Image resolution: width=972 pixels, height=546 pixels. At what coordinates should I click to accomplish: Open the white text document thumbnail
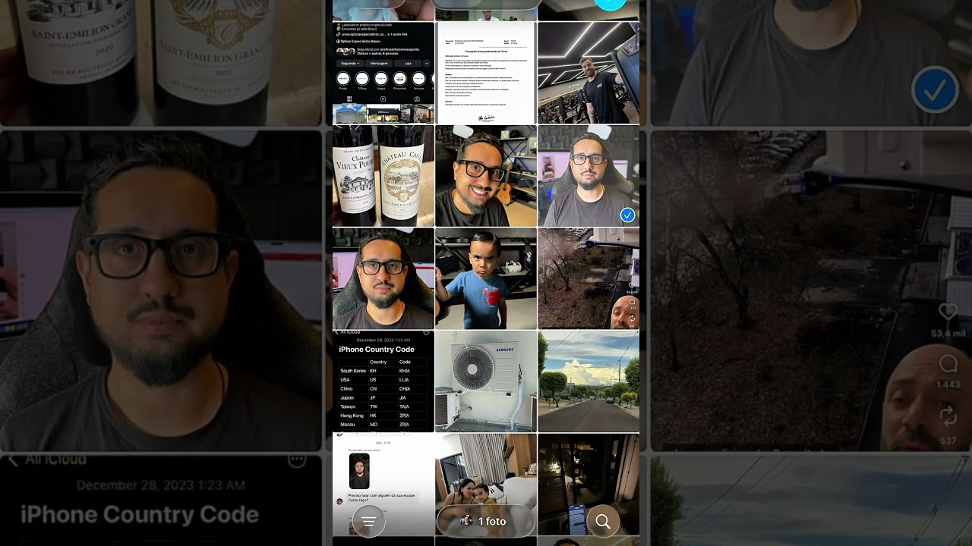click(x=486, y=73)
